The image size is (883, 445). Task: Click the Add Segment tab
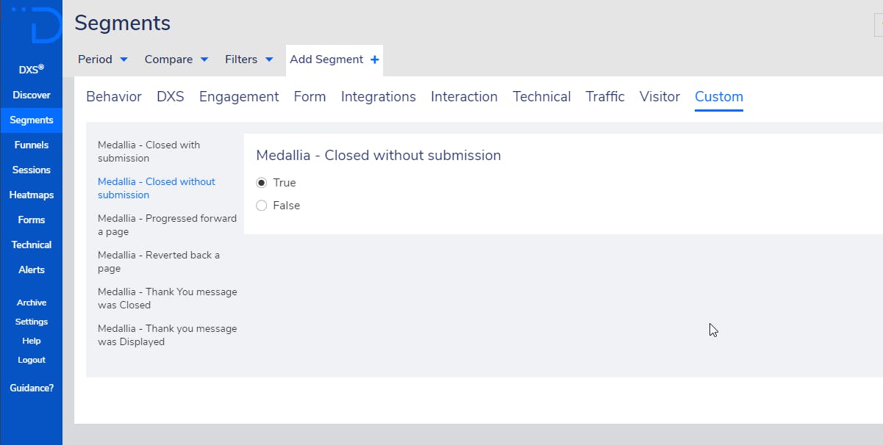[x=335, y=59]
